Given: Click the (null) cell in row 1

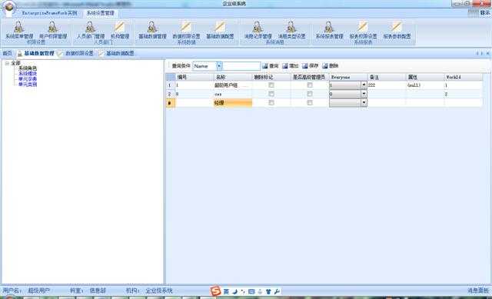Looking at the screenshot, I should point(425,85).
